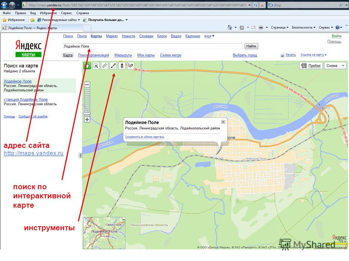The height and width of the screenshot is (261, 349).
Task: Click the Выбрать город link
Action: tap(245, 55)
